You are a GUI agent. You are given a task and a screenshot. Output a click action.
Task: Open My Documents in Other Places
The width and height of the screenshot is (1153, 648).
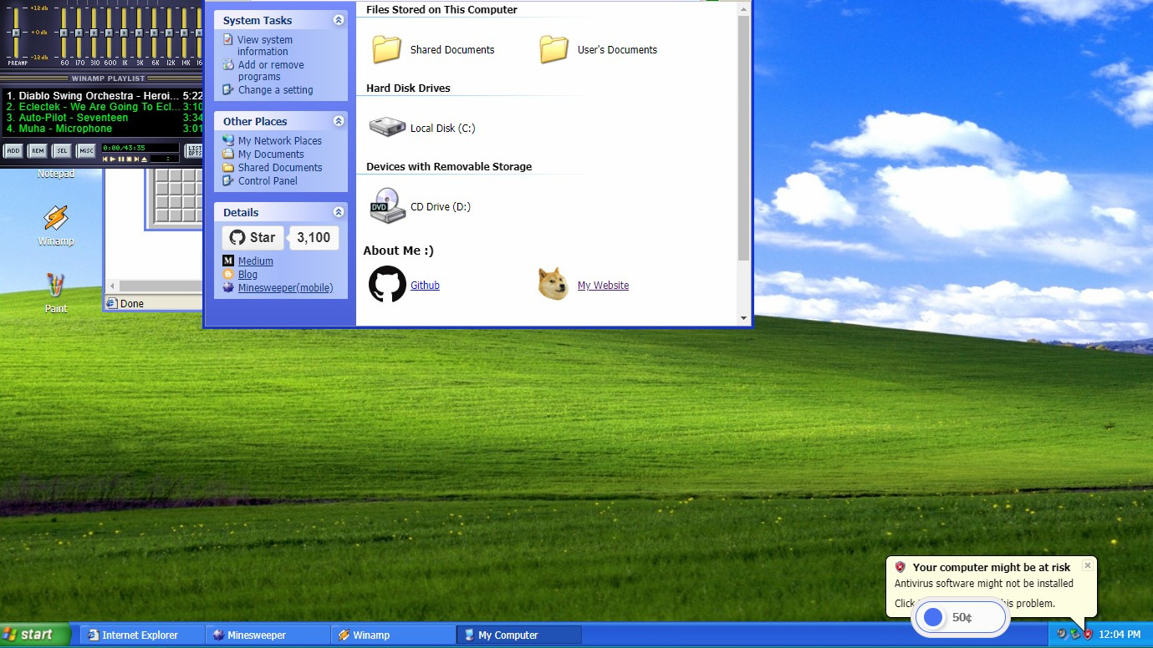point(271,154)
